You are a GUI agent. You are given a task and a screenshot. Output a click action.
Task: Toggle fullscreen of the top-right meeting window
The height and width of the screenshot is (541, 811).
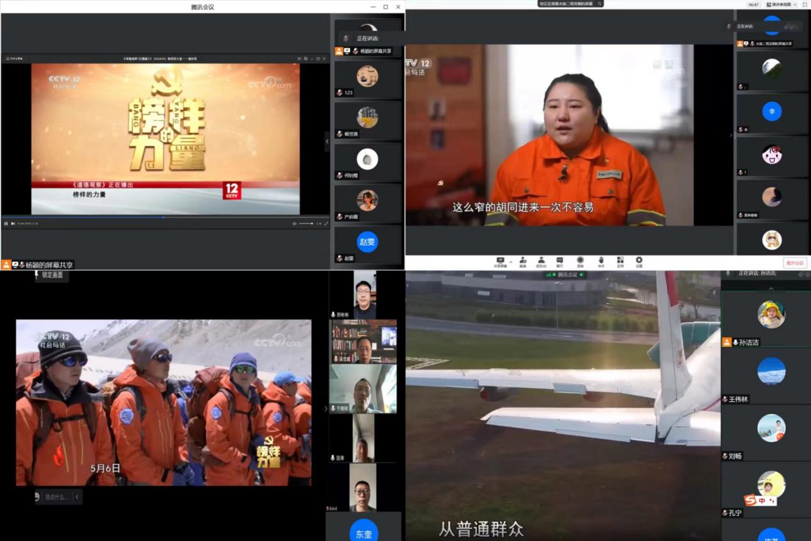[x=805, y=4]
